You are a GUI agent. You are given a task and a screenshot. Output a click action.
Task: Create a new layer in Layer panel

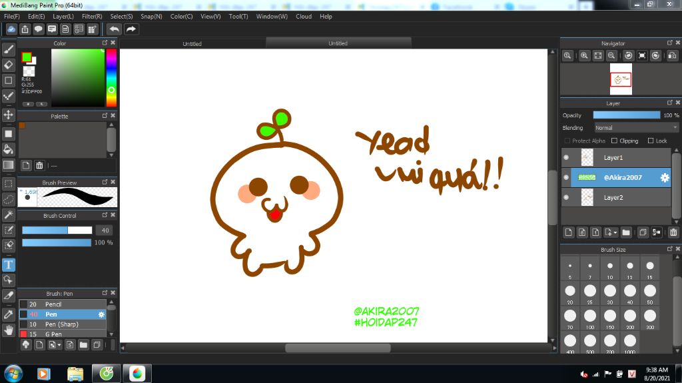tap(569, 232)
